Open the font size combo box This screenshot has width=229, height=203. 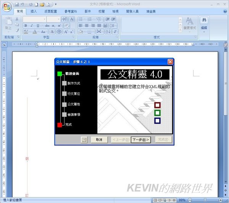[x=53, y=19]
